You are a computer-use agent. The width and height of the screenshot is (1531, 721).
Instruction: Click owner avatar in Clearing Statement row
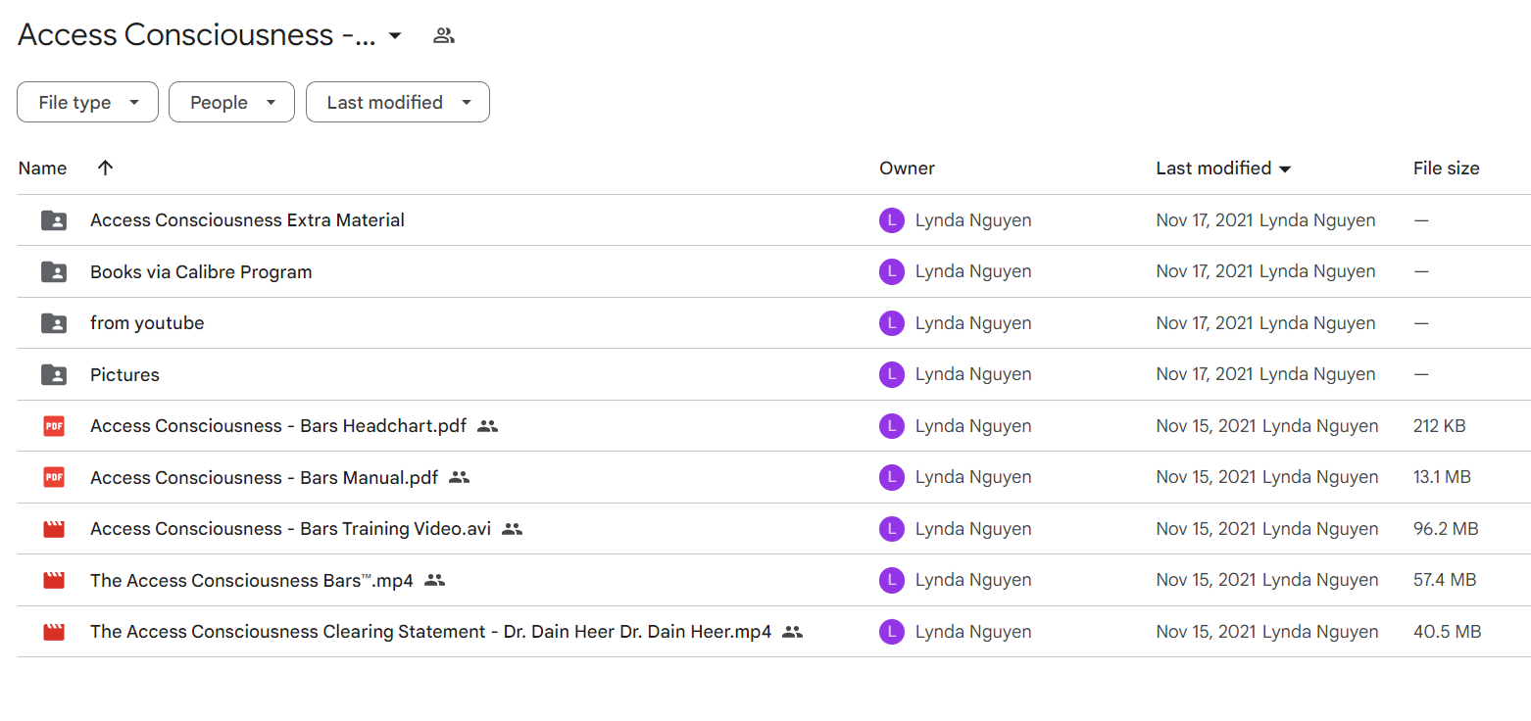pos(891,632)
